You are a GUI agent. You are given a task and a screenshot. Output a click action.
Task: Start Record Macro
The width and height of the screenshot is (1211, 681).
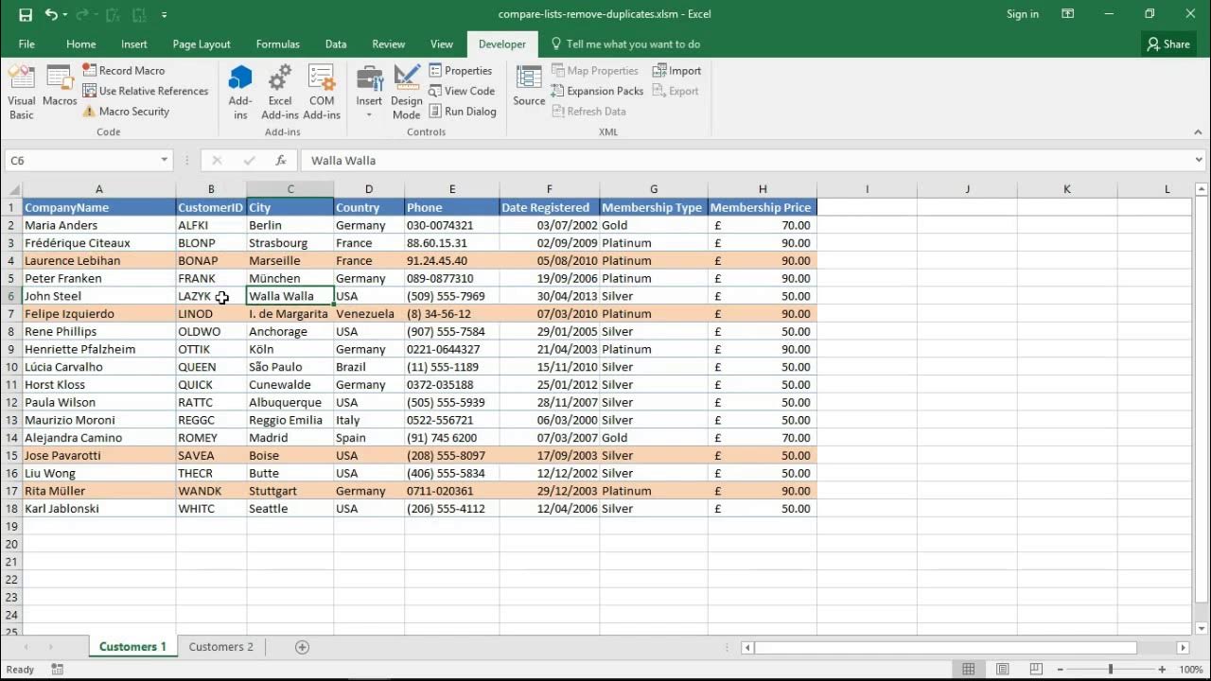click(123, 71)
